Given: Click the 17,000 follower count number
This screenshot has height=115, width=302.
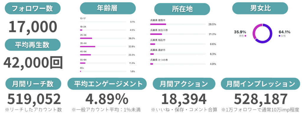Looking at the screenshot, I should click(33, 26).
